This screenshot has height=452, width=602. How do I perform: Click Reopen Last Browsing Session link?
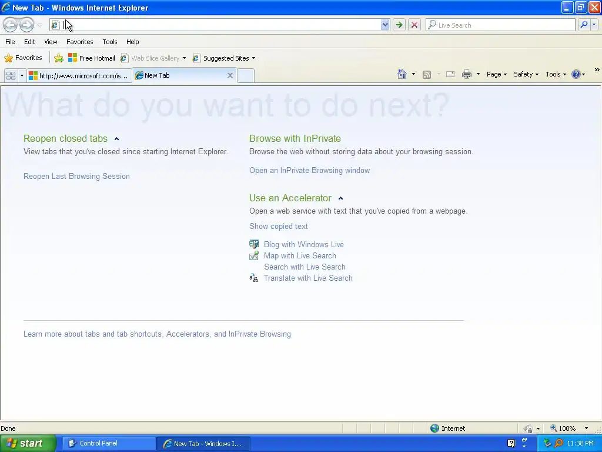pos(76,176)
